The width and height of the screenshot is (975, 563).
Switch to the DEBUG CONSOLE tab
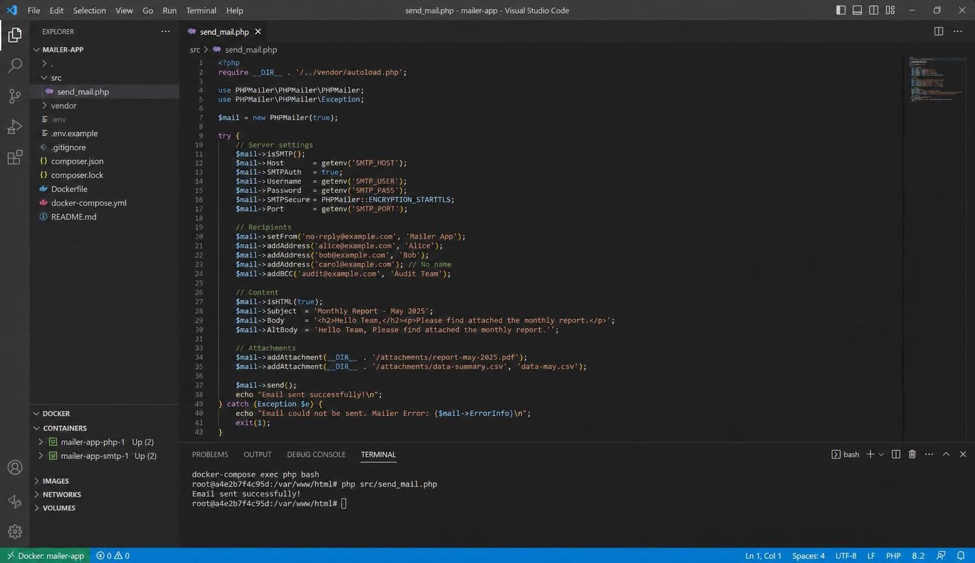(x=316, y=454)
